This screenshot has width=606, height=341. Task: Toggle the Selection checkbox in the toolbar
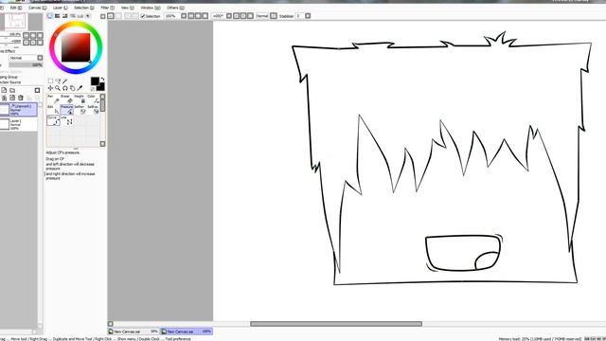click(x=143, y=16)
